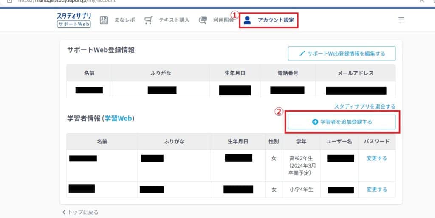The width and height of the screenshot is (435, 218).
Task: Click the pencil icon on the edit button
Action: pos(302,54)
